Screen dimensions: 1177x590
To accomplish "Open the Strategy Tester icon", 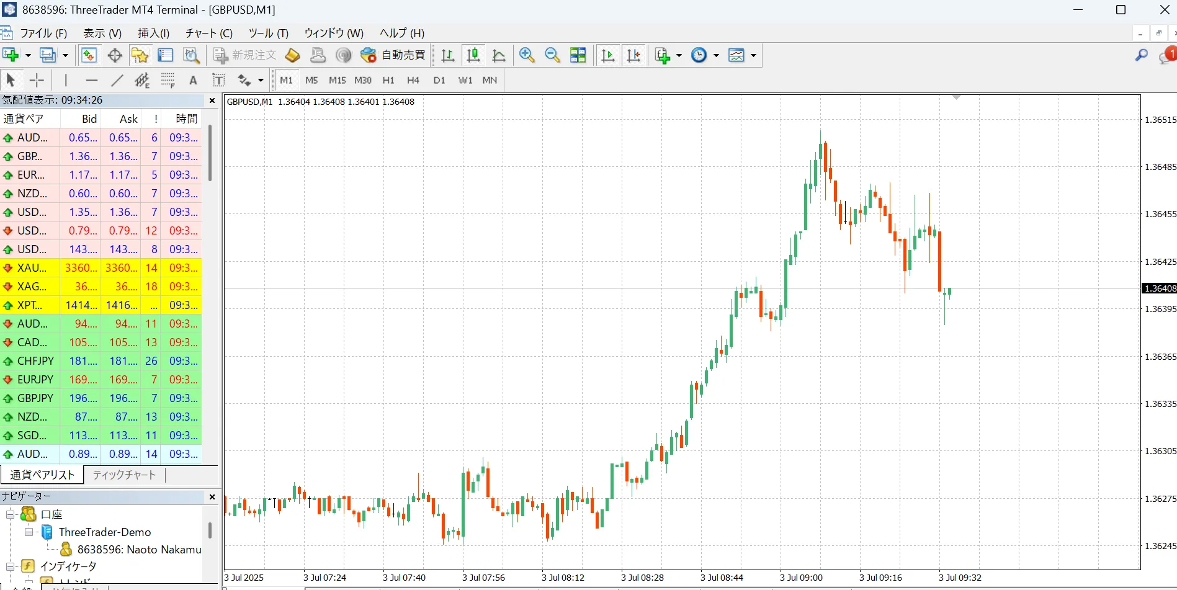I will click(192, 55).
